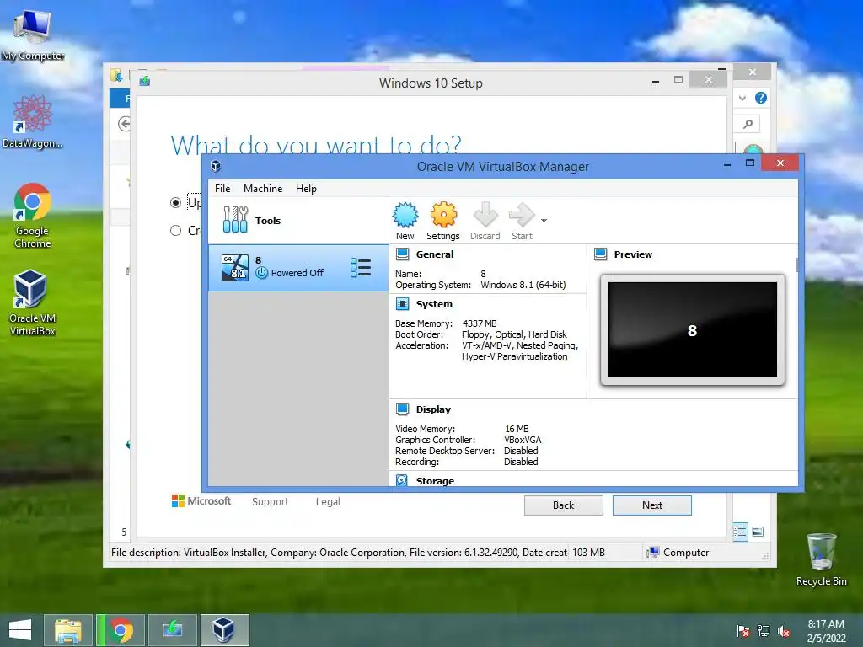Image resolution: width=863 pixels, height=647 pixels.
Task: Open the Recycle Bin
Action: 821,559
